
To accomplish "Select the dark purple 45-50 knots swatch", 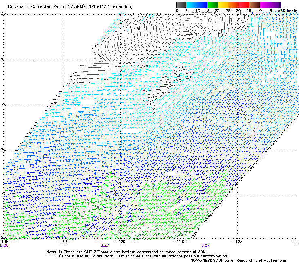I will tap(276, 5).
